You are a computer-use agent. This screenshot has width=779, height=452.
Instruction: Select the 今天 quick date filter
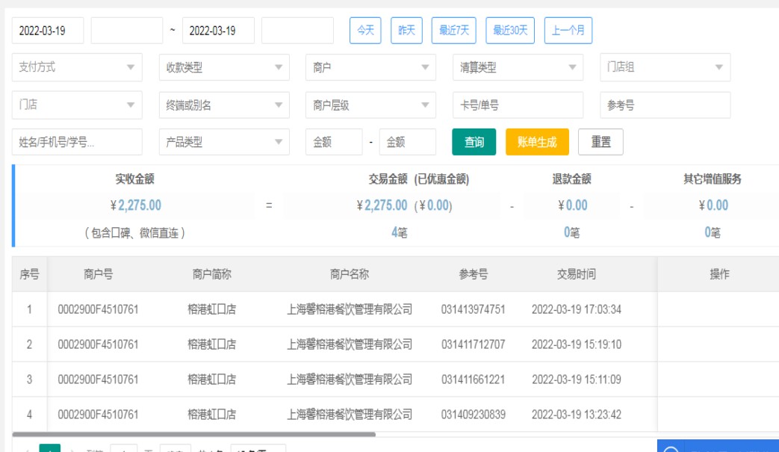365,31
